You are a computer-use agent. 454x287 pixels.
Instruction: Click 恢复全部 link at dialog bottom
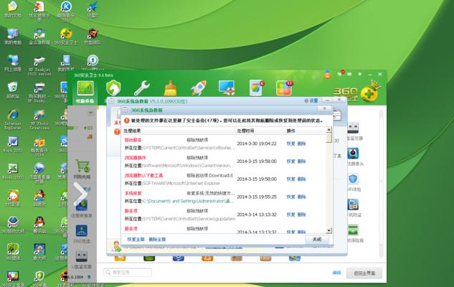click(x=136, y=239)
